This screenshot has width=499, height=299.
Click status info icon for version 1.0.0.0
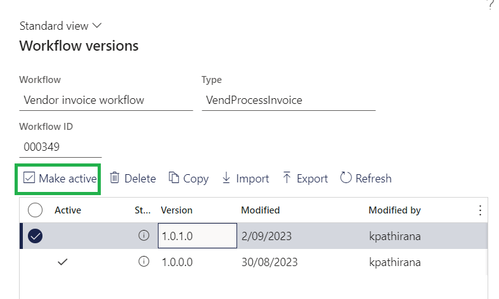(x=143, y=262)
